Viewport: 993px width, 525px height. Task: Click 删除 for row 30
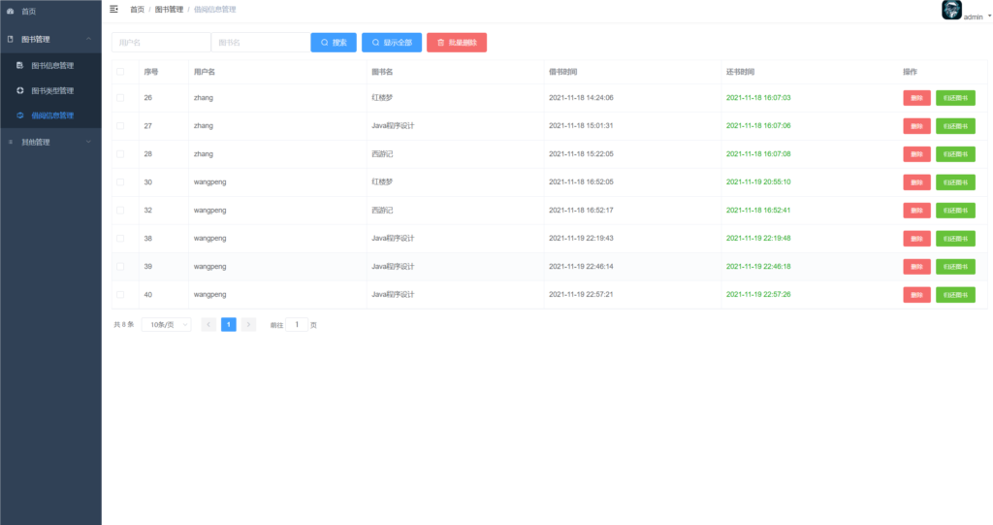(916, 182)
